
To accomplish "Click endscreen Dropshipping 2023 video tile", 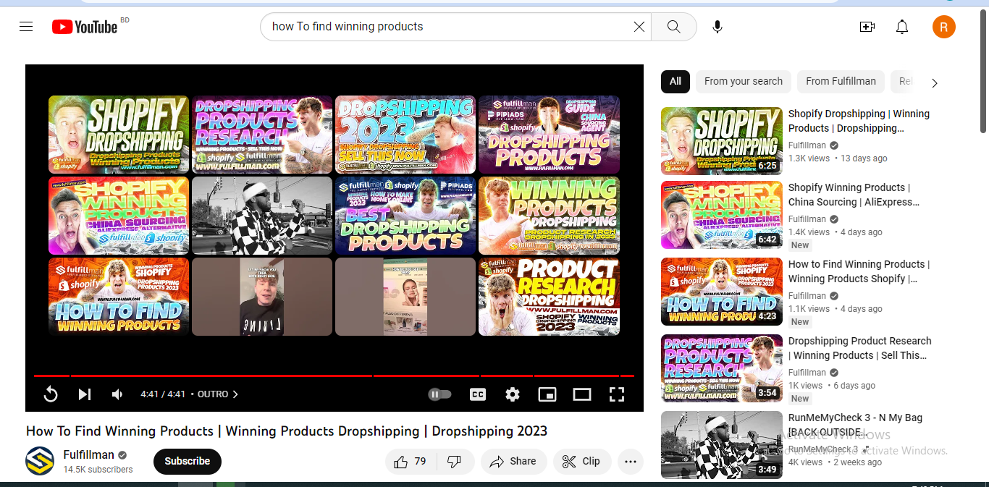I will tap(405, 134).
